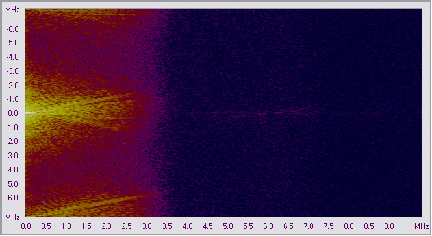The width and height of the screenshot is (432, 236).
Task: Click the 2.5 axis label
Action: [x=127, y=226]
